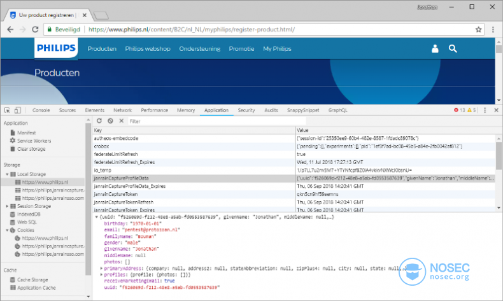Open the Ondersteuning link
Viewport: 503px width, 301px height.
coord(199,49)
